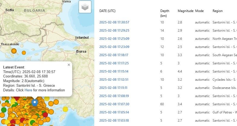This screenshot has height=126, width=237.
Task: Click the blue location pin marker
Action: pyautogui.click(x=35, y=103)
